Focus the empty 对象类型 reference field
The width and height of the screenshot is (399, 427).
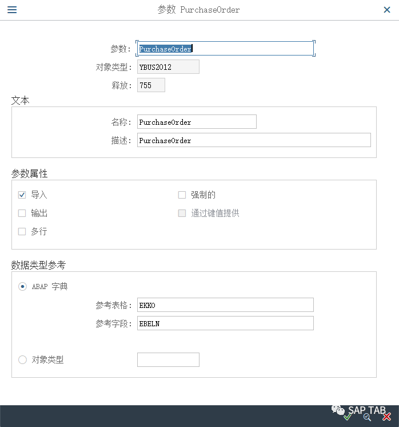[x=168, y=359]
